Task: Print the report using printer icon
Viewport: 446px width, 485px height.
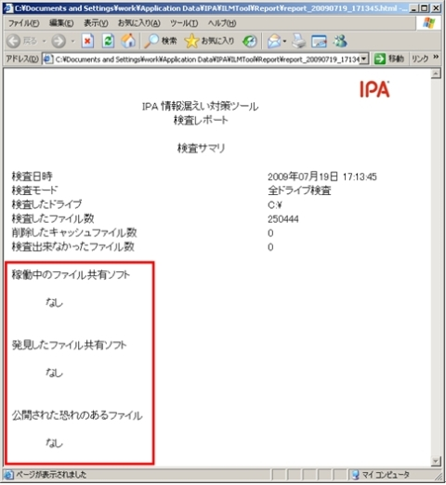Action: [299, 41]
